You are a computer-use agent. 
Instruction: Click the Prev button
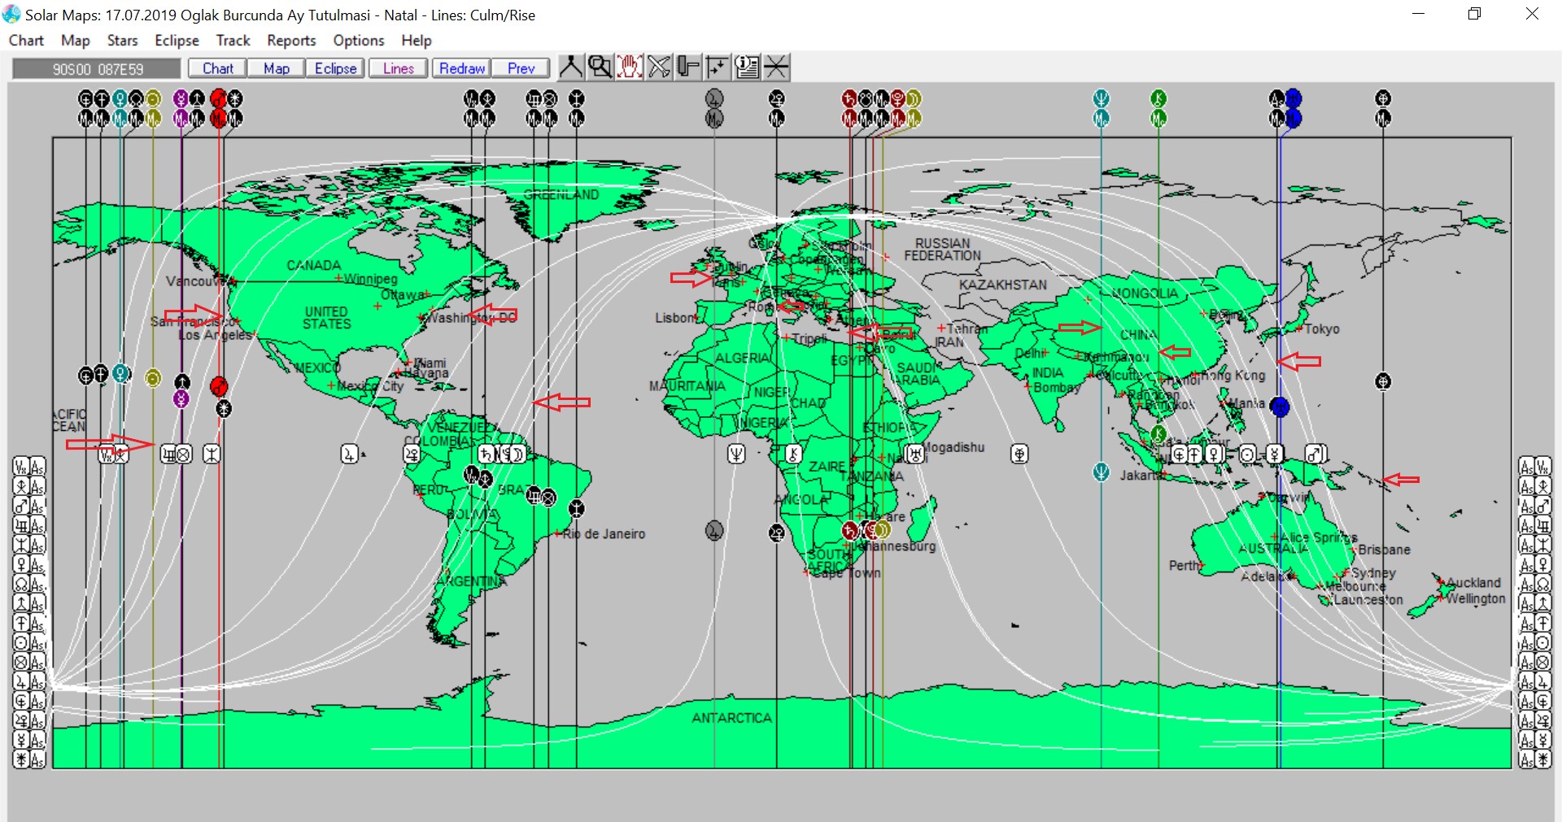(521, 69)
